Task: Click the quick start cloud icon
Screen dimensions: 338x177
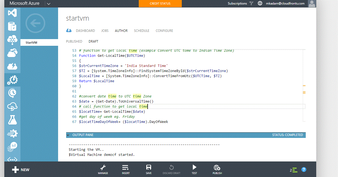Action: pos(69,31)
